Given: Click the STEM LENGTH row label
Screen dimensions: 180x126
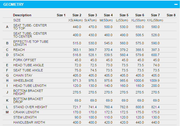Looking at the screenshot, I should tap(25, 117).
